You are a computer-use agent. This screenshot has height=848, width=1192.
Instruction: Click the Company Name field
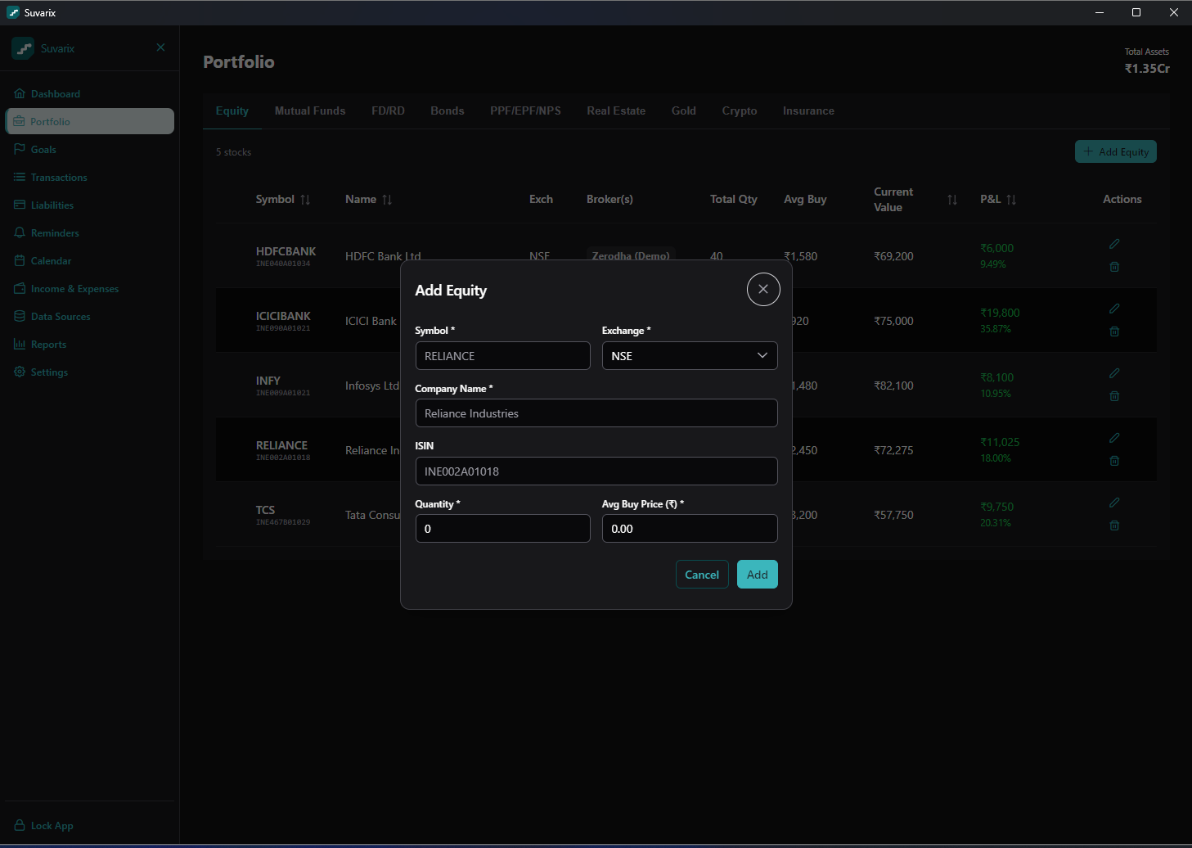tap(596, 413)
